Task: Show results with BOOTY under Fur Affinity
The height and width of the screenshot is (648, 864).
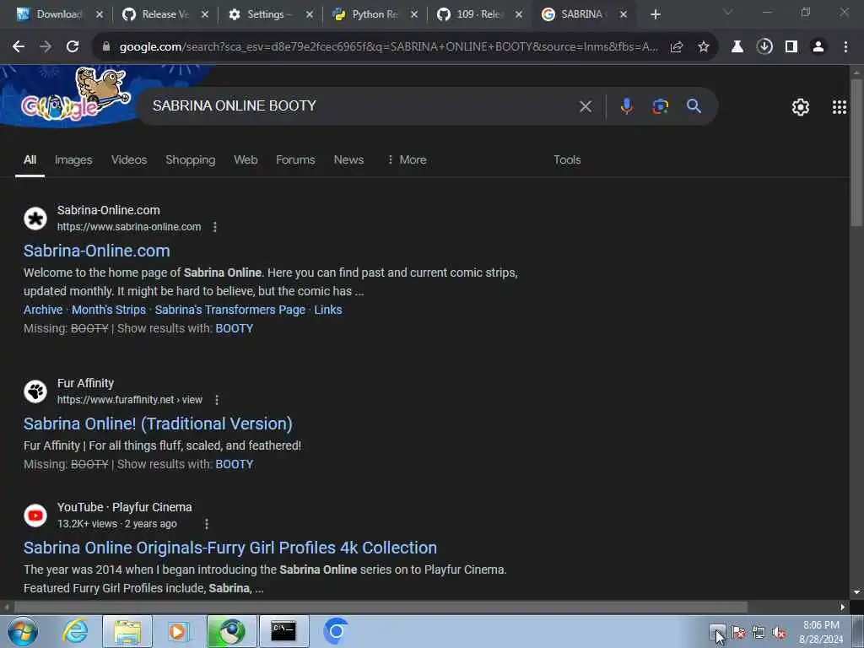Action: (235, 465)
